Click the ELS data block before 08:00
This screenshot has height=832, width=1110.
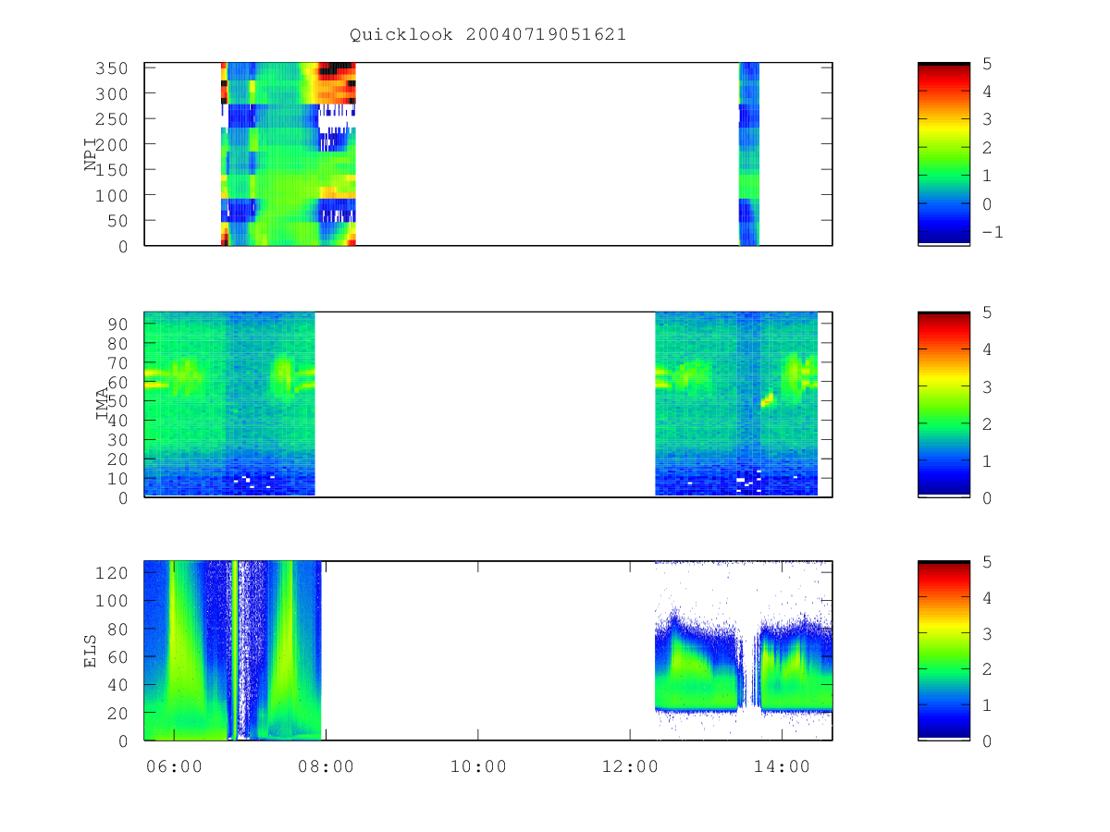point(233,651)
